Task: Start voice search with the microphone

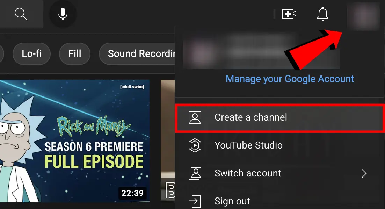Action: tap(63, 14)
